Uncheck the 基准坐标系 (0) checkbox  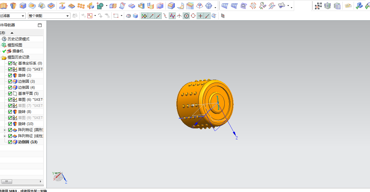10,63
